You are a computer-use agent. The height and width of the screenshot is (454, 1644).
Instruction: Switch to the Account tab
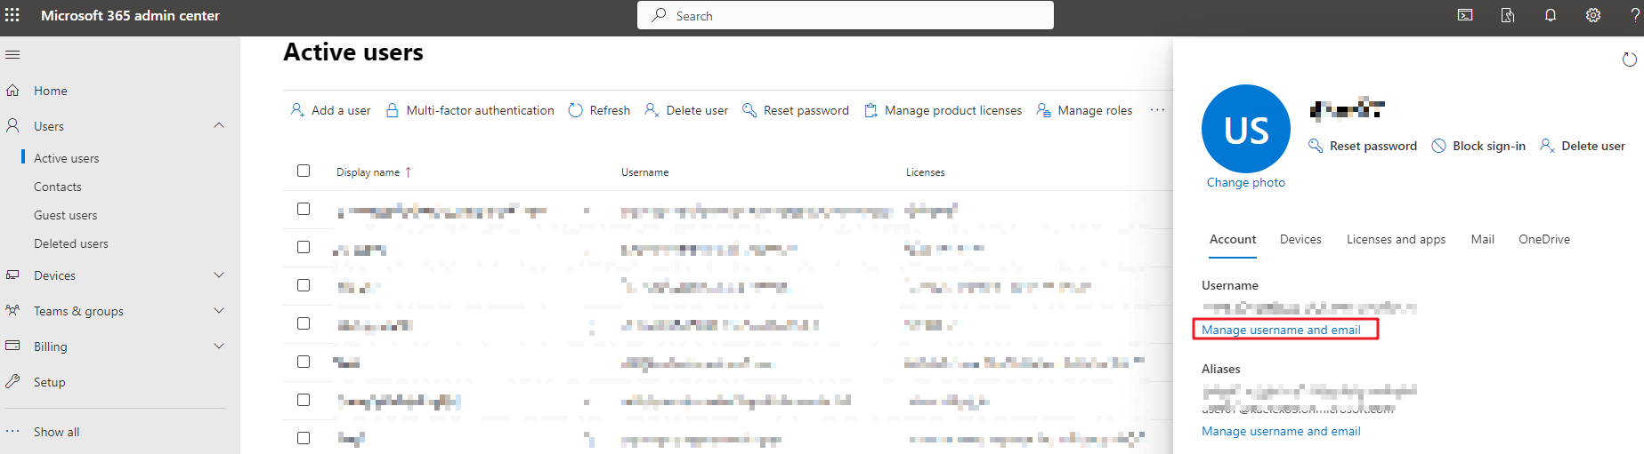(x=1233, y=239)
